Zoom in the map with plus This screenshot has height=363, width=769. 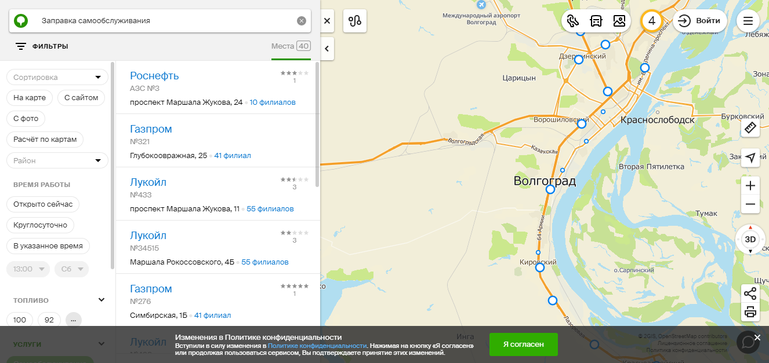(x=750, y=185)
